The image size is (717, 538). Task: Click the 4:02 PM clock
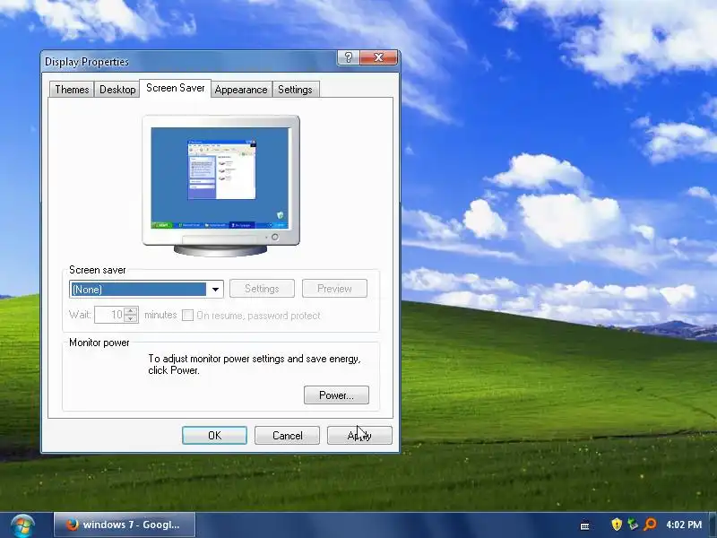pos(684,525)
